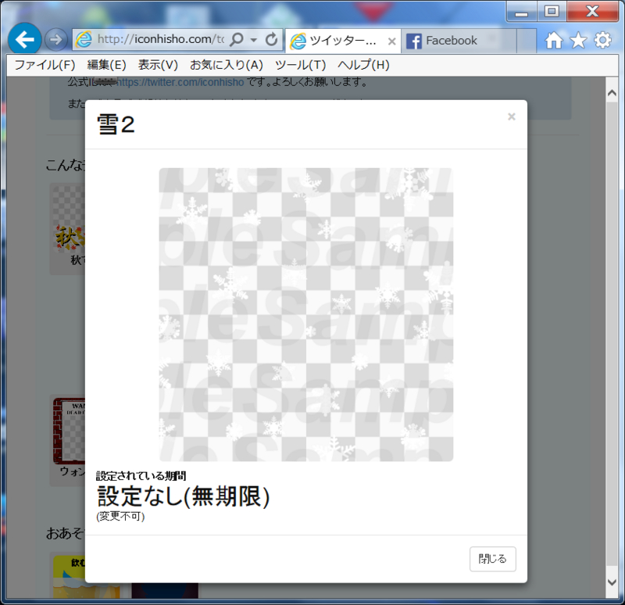Click the 設定されている期間 label
625x605 pixels.
point(141,476)
